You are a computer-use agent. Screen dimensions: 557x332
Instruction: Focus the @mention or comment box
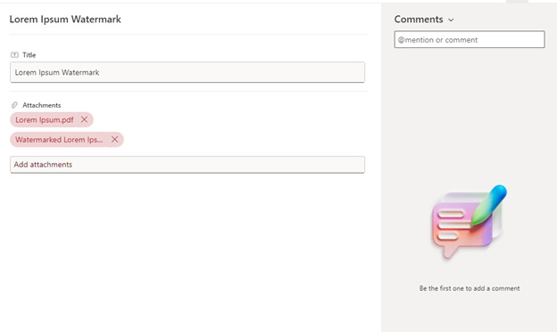click(x=470, y=39)
